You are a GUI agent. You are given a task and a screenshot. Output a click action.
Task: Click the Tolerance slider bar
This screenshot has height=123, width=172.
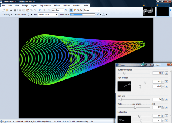coord(82,14)
